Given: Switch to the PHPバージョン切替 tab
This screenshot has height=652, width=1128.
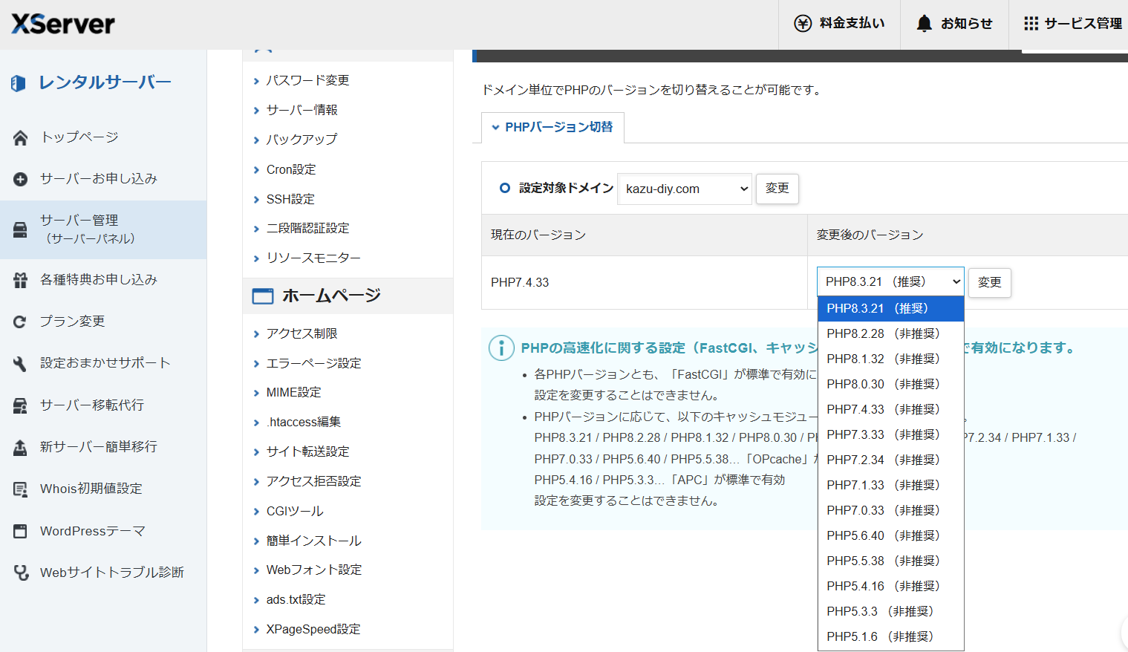Looking at the screenshot, I should 552,128.
